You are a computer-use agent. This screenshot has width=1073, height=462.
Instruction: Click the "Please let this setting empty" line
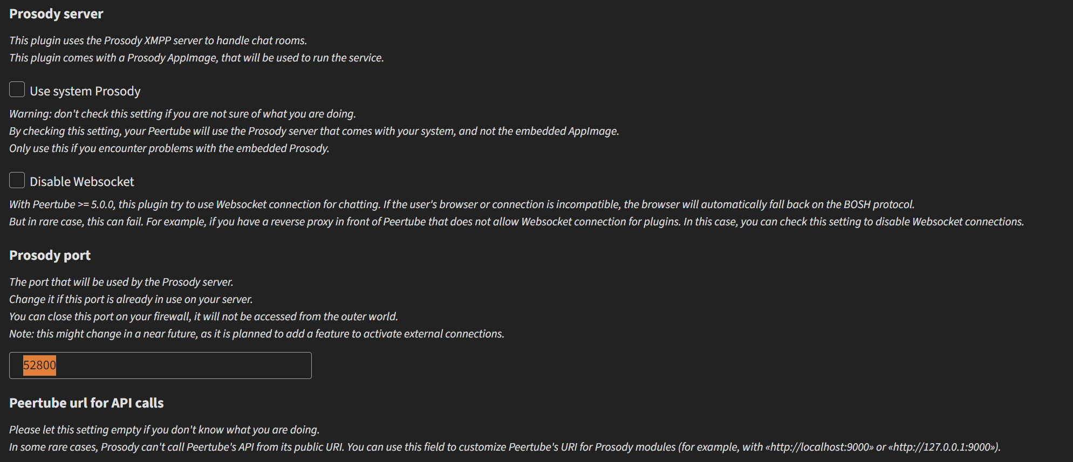pyautogui.click(x=165, y=430)
